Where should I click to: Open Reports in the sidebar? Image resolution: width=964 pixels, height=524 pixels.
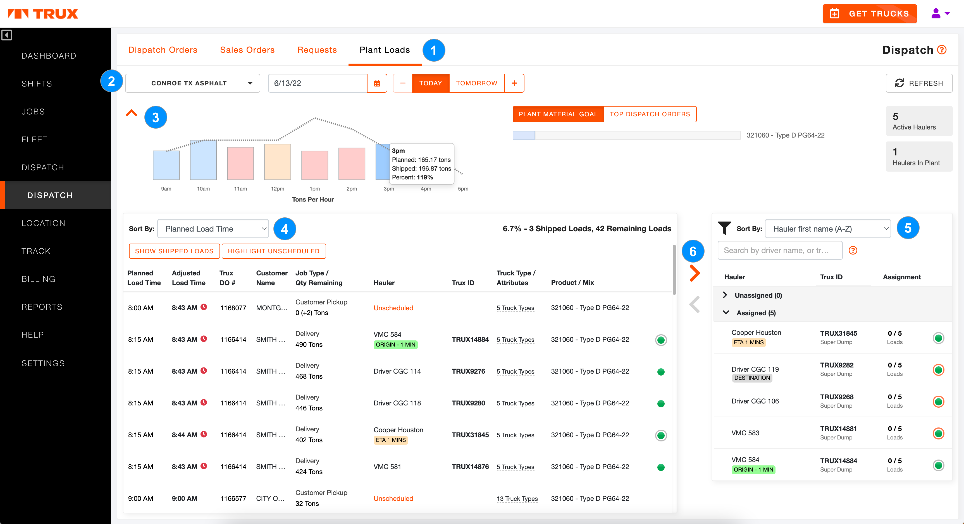(x=42, y=307)
